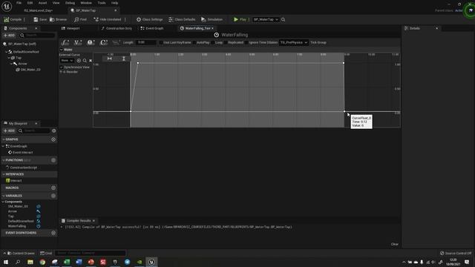Open debug object BP_WaterTap dropdown

click(266, 19)
